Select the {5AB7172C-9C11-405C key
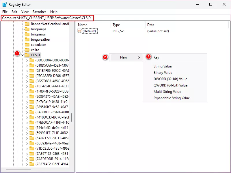Screen dimensions: 231x173 52,138
